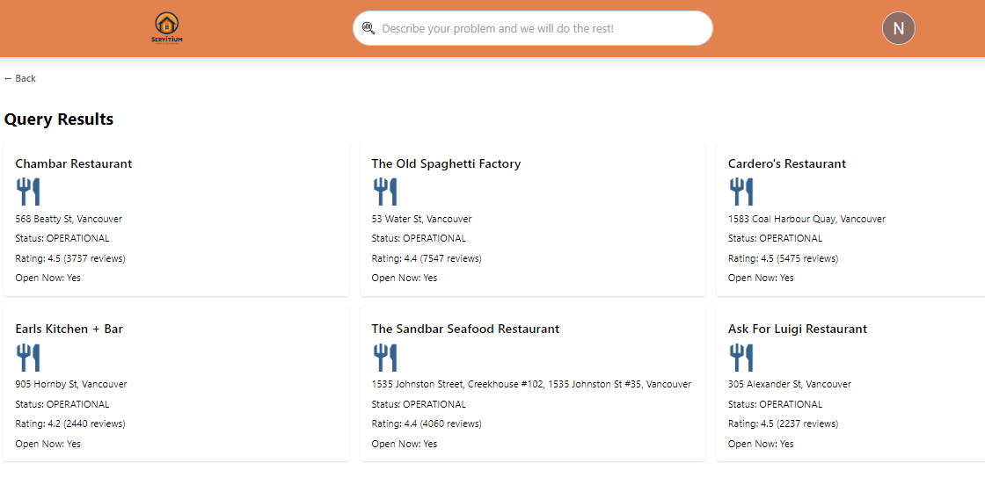The image size is (985, 485).
Task: Click Old Spaghetti Factory's Status: OPERATIONAL line
Action: tap(419, 238)
